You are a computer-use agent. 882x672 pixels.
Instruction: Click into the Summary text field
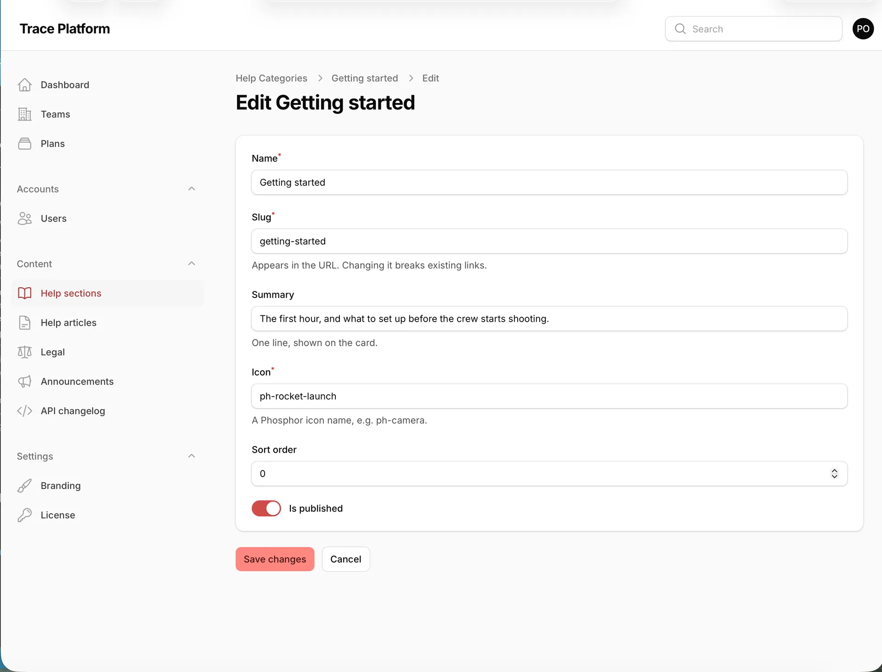(549, 319)
